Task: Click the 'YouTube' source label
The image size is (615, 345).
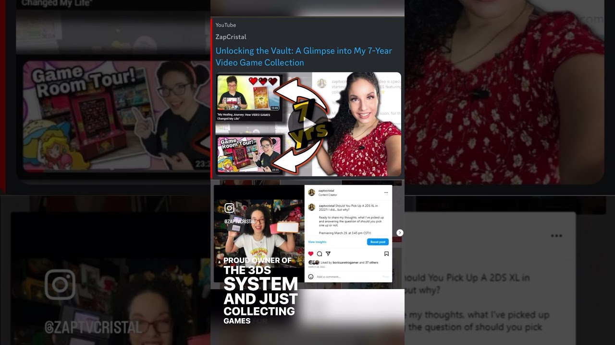Action: [x=226, y=25]
